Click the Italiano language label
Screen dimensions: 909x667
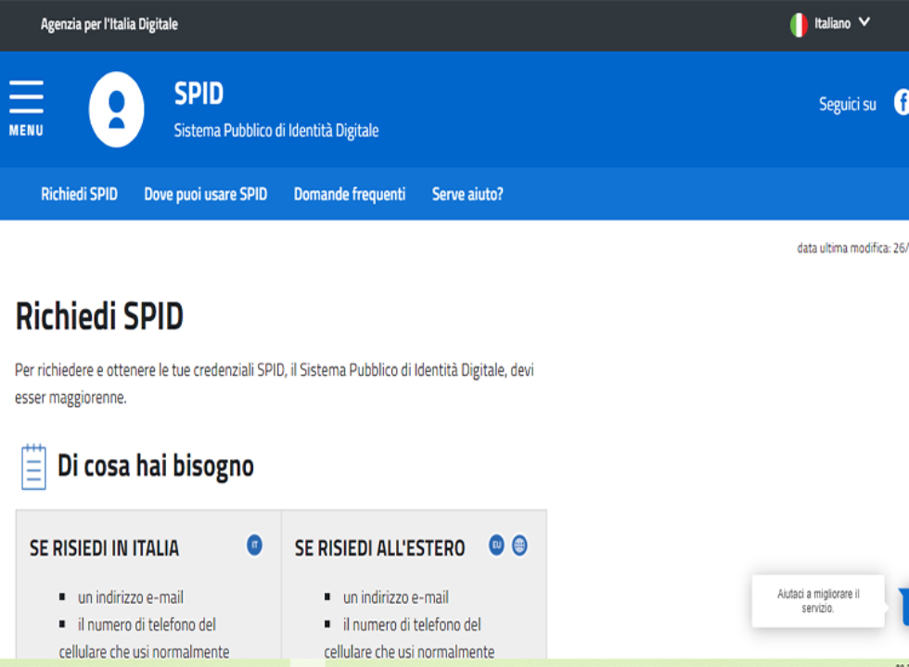(x=833, y=23)
